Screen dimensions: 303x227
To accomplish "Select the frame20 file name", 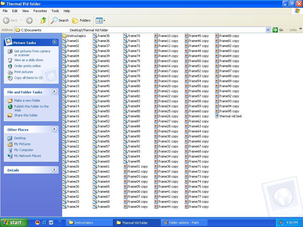I will 73,136.
